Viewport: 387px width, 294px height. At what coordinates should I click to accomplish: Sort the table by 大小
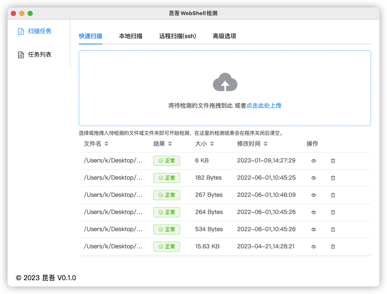coord(203,144)
